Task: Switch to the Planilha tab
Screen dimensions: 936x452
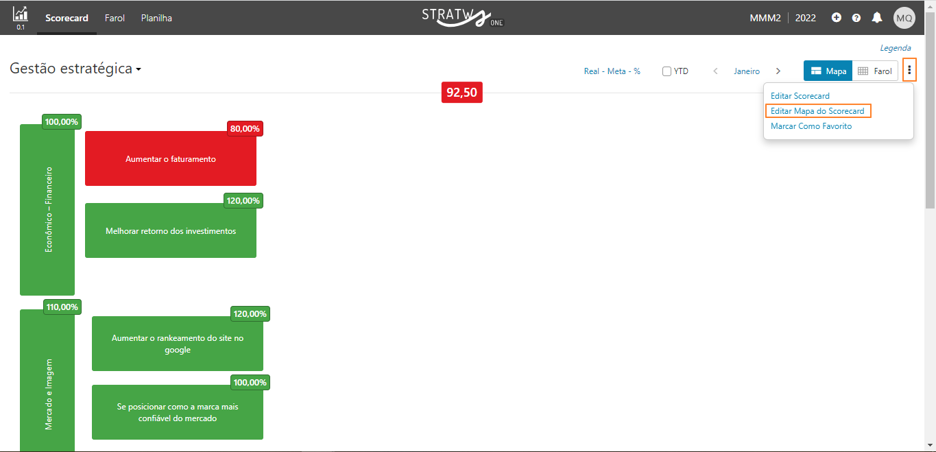Action: point(156,18)
